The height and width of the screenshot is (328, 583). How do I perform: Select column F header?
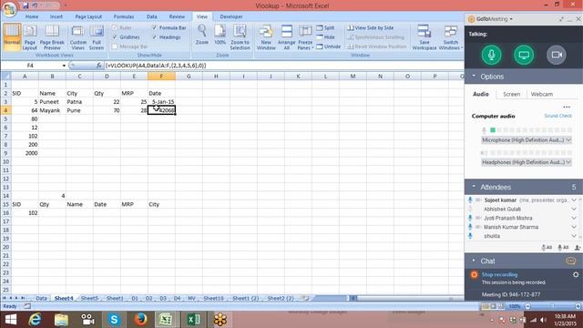(x=161, y=77)
